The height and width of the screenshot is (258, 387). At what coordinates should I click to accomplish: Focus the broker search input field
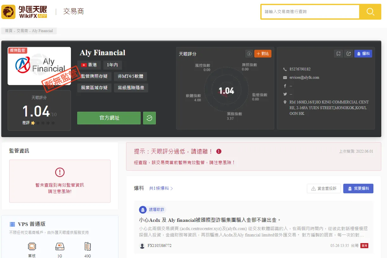click(x=310, y=12)
